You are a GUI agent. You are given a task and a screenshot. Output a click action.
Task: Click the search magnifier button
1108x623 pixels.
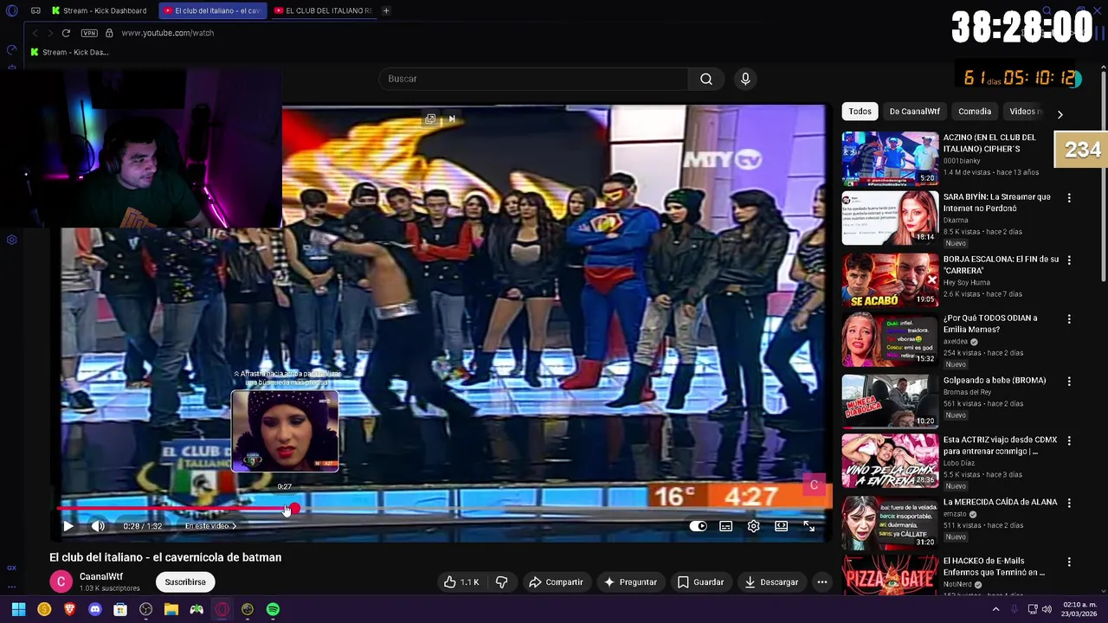pyautogui.click(x=706, y=79)
